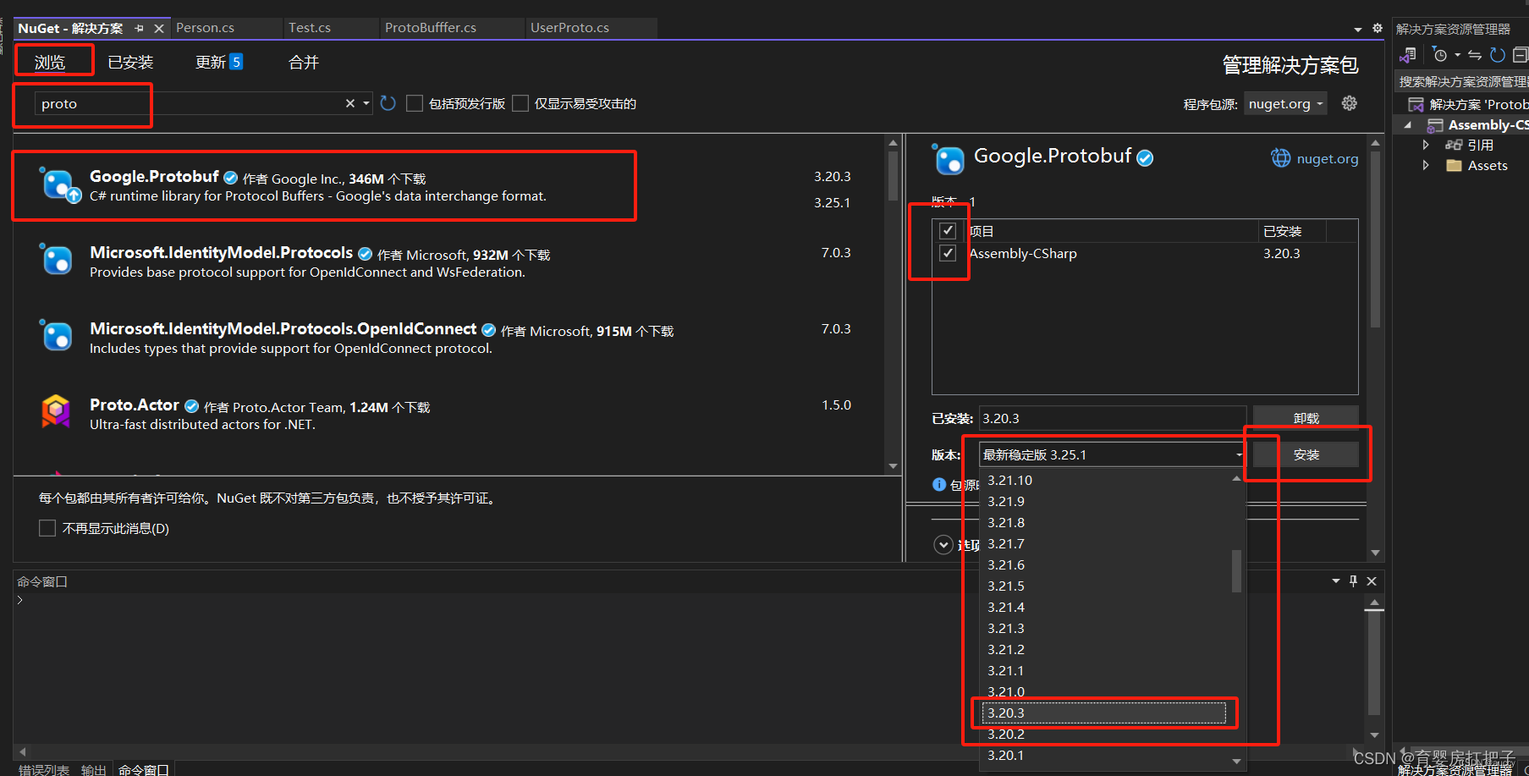
Task: Open the version combo box 3.25.1
Action: (x=1112, y=454)
